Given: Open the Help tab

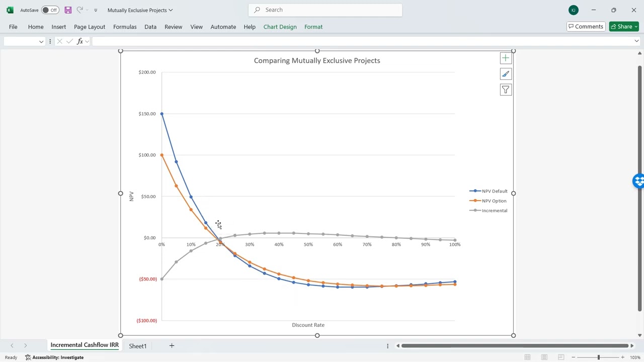Looking at the screenshot, I should 250,27.
